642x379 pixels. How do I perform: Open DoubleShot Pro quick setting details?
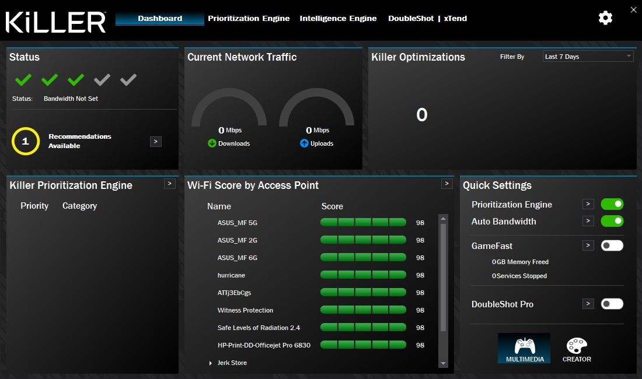pos(588,304)
